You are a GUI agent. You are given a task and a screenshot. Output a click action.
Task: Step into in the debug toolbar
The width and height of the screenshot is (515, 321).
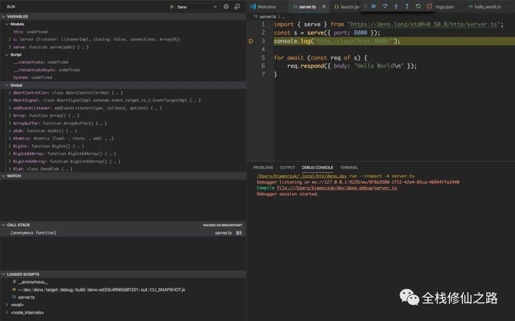click(396, 6)
